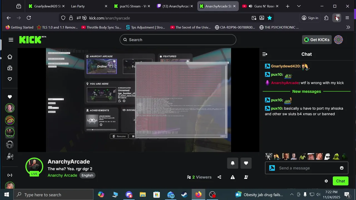Jump to New messages divider in chat
The height and width of the screenshot is (200, 356).
point(306,91)
